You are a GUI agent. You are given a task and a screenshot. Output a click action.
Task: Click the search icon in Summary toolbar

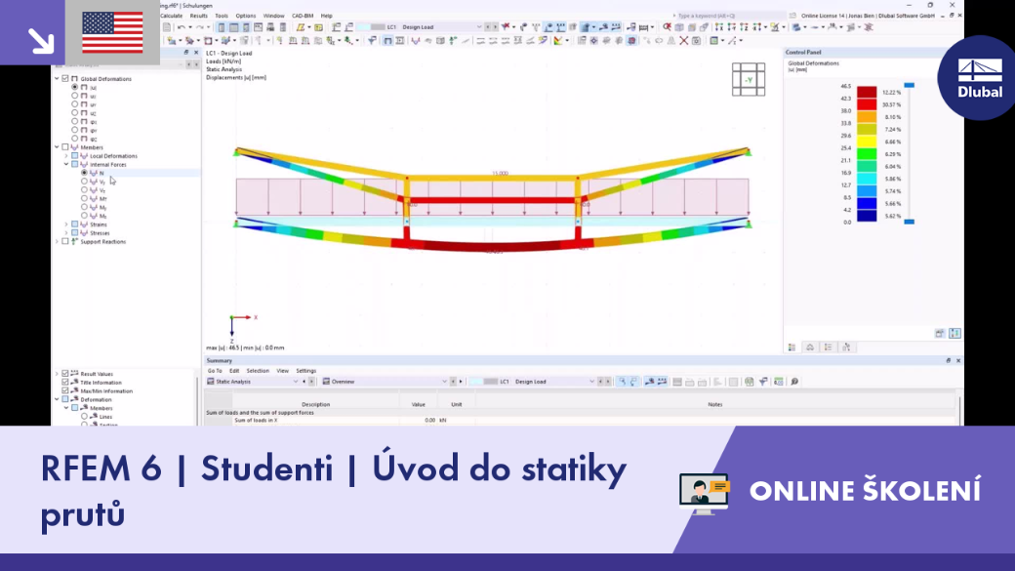click(x=794, y=382)
